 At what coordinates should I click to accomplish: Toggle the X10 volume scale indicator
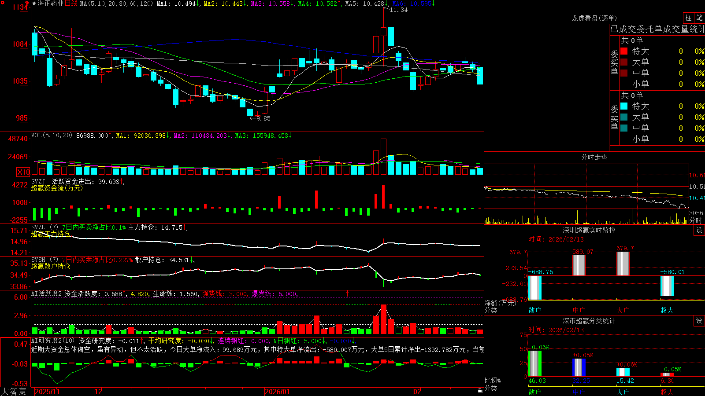(x=23, y=172)
